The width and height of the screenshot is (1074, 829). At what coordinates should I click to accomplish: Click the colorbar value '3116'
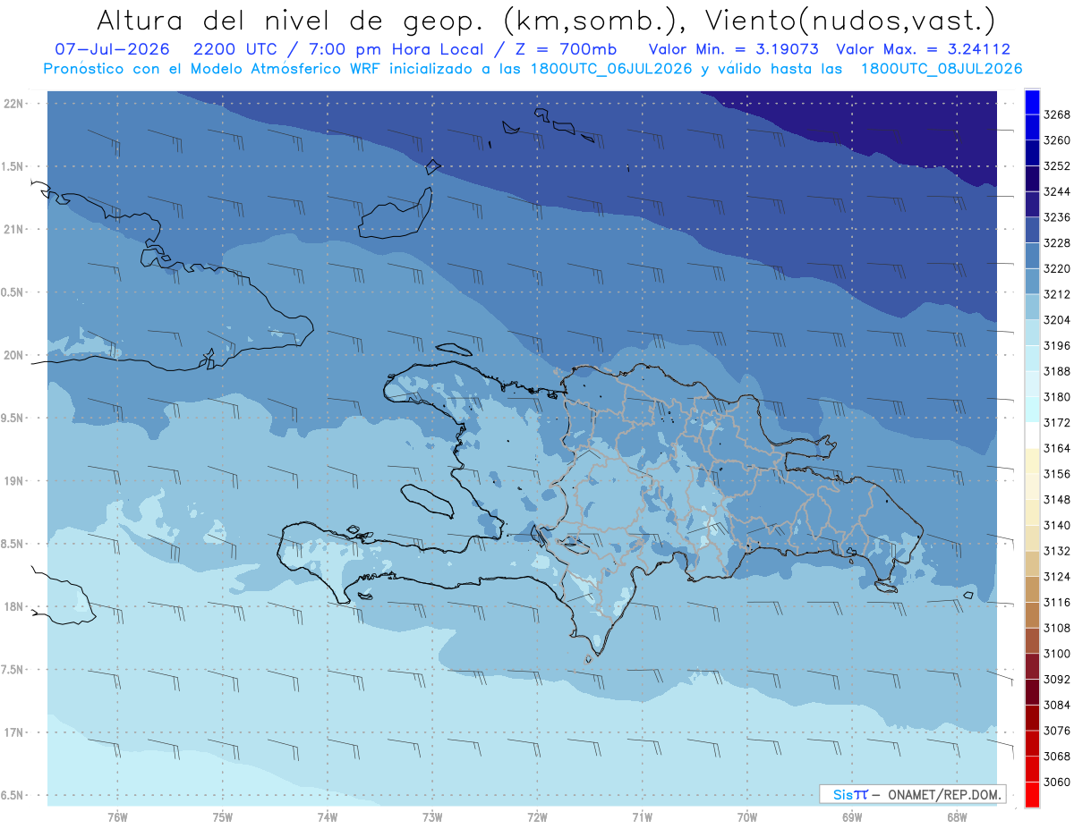[x=1056, y=602]
